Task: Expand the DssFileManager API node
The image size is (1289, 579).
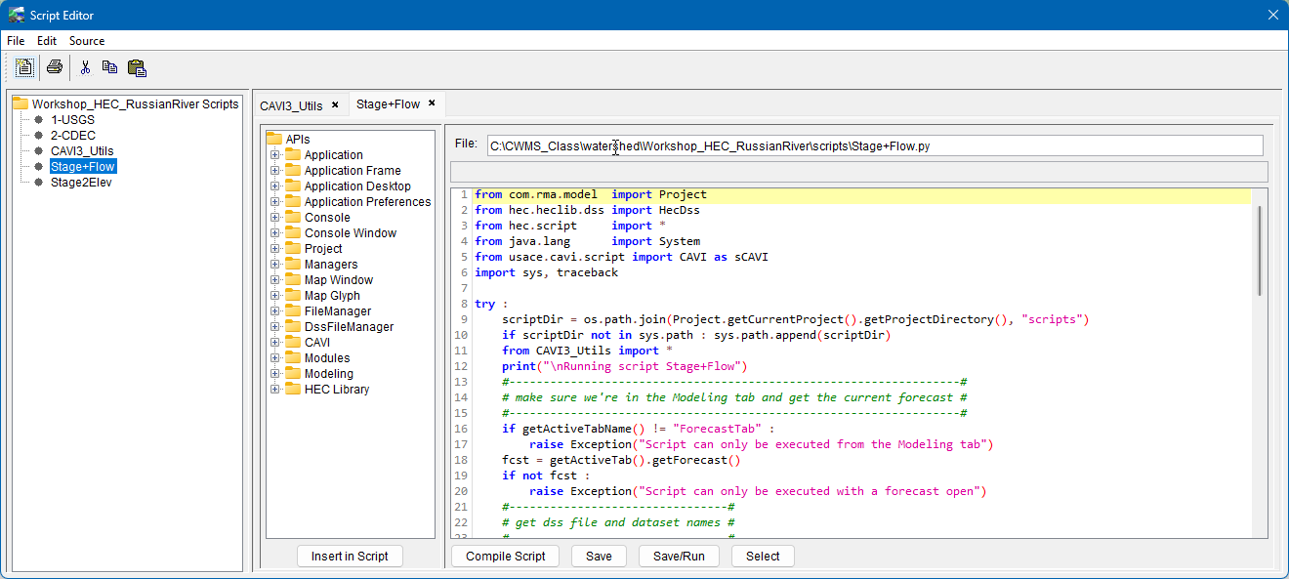Action: 275,327
